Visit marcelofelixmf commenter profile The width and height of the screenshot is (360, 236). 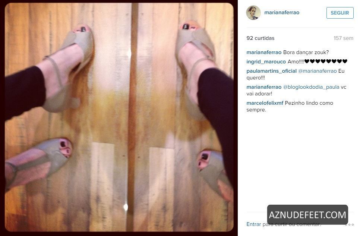(x=265, y=103)
